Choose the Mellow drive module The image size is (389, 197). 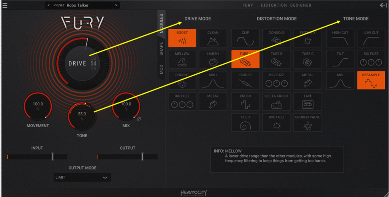182,59
